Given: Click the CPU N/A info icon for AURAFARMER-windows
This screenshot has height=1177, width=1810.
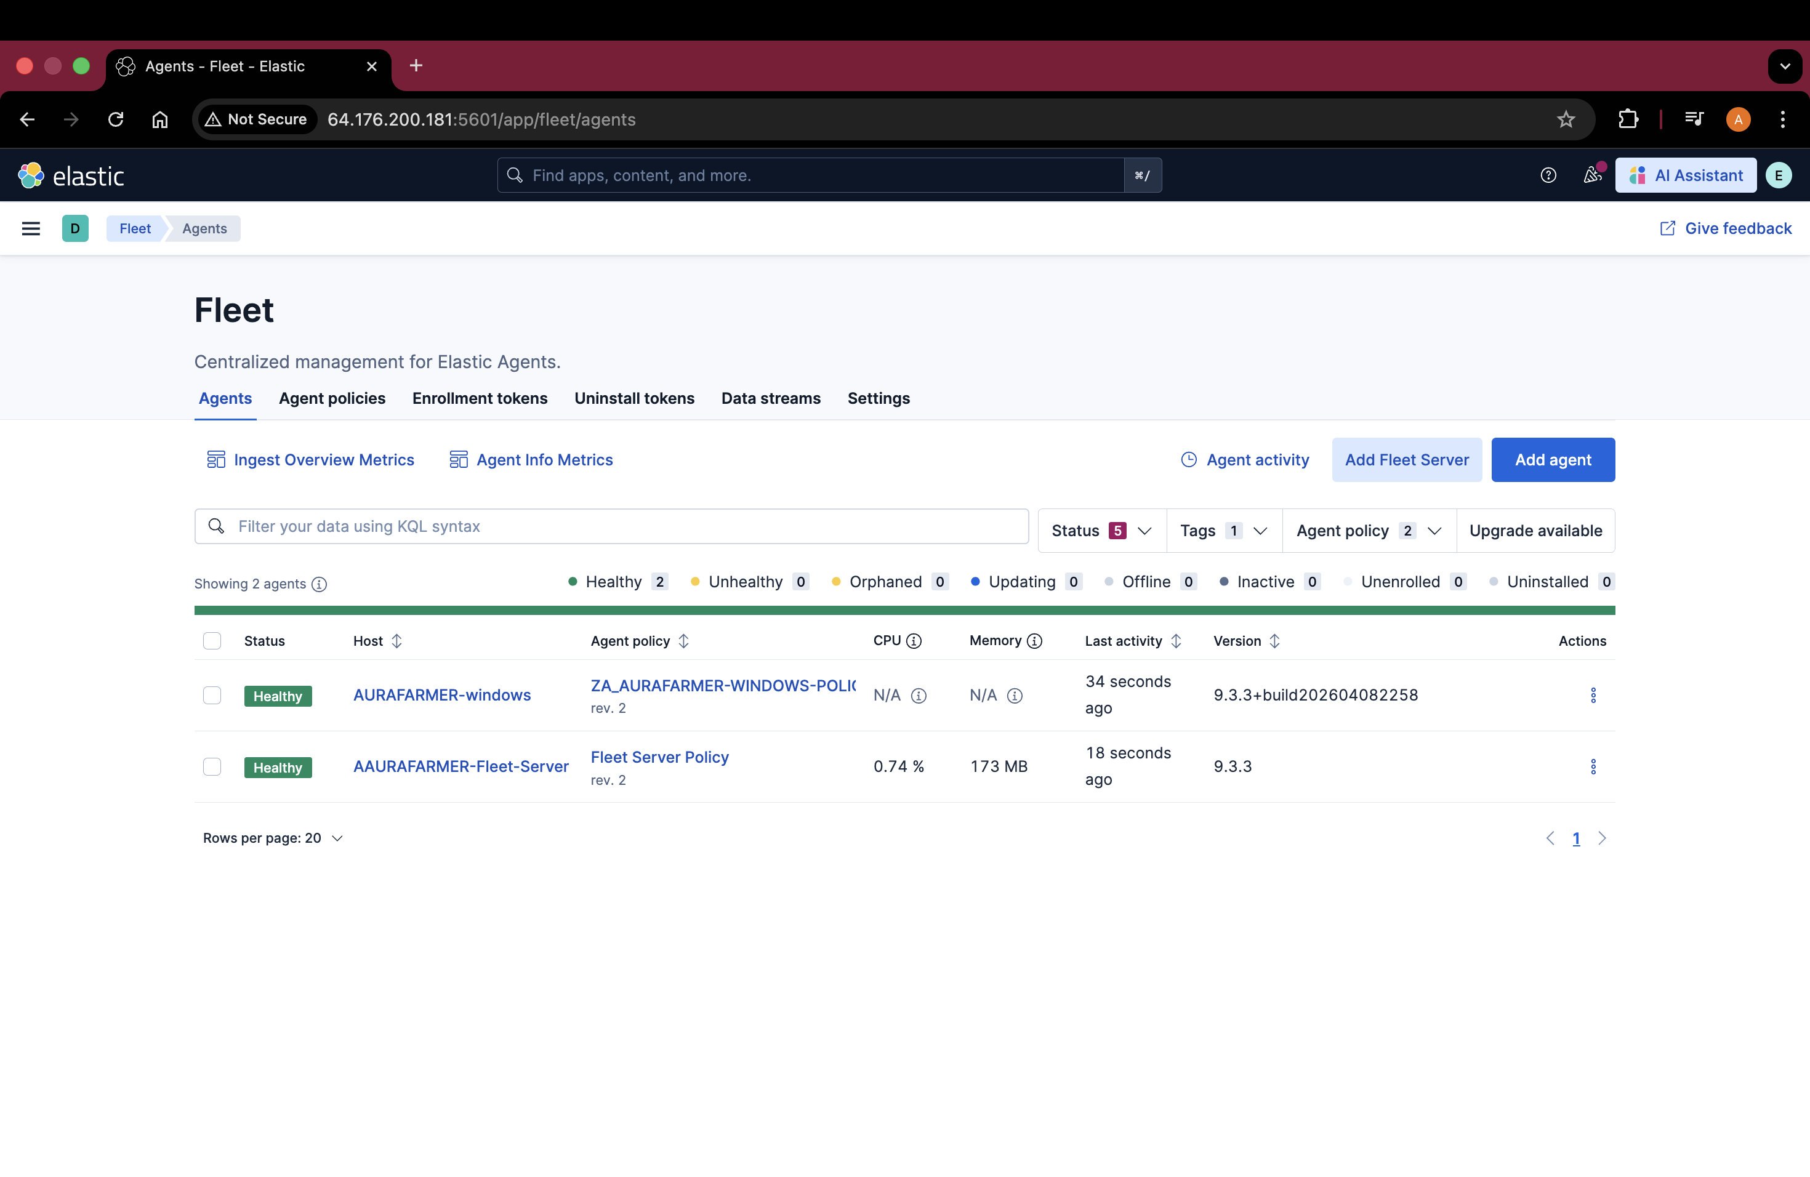Looking at the screenshot, I should click(919, 696).
